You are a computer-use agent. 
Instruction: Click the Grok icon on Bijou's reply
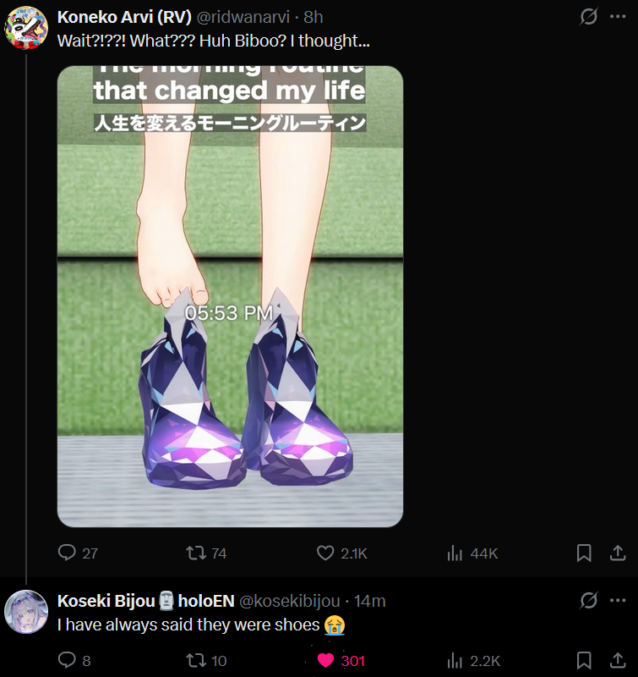click(x=588, y=601)
